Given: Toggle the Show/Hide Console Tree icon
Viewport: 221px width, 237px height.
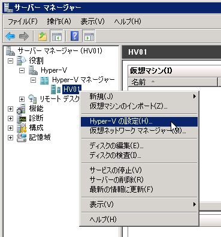Looking at the screenshot, I should [x=56, y=37].
